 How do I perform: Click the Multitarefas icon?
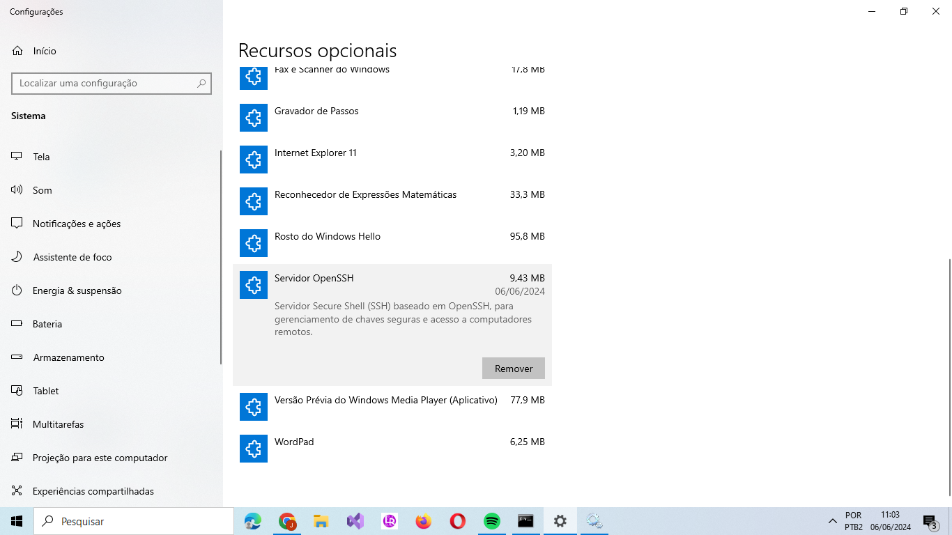(17, 424)
